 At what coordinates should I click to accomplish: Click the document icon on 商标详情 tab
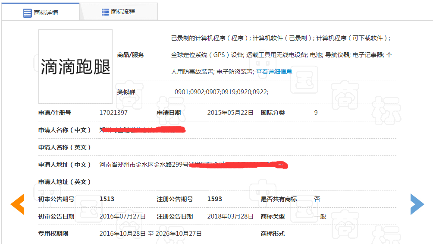click(27, 13)
